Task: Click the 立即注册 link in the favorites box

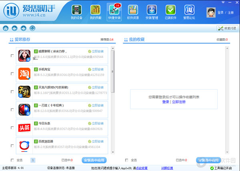Action: (179, 102)
